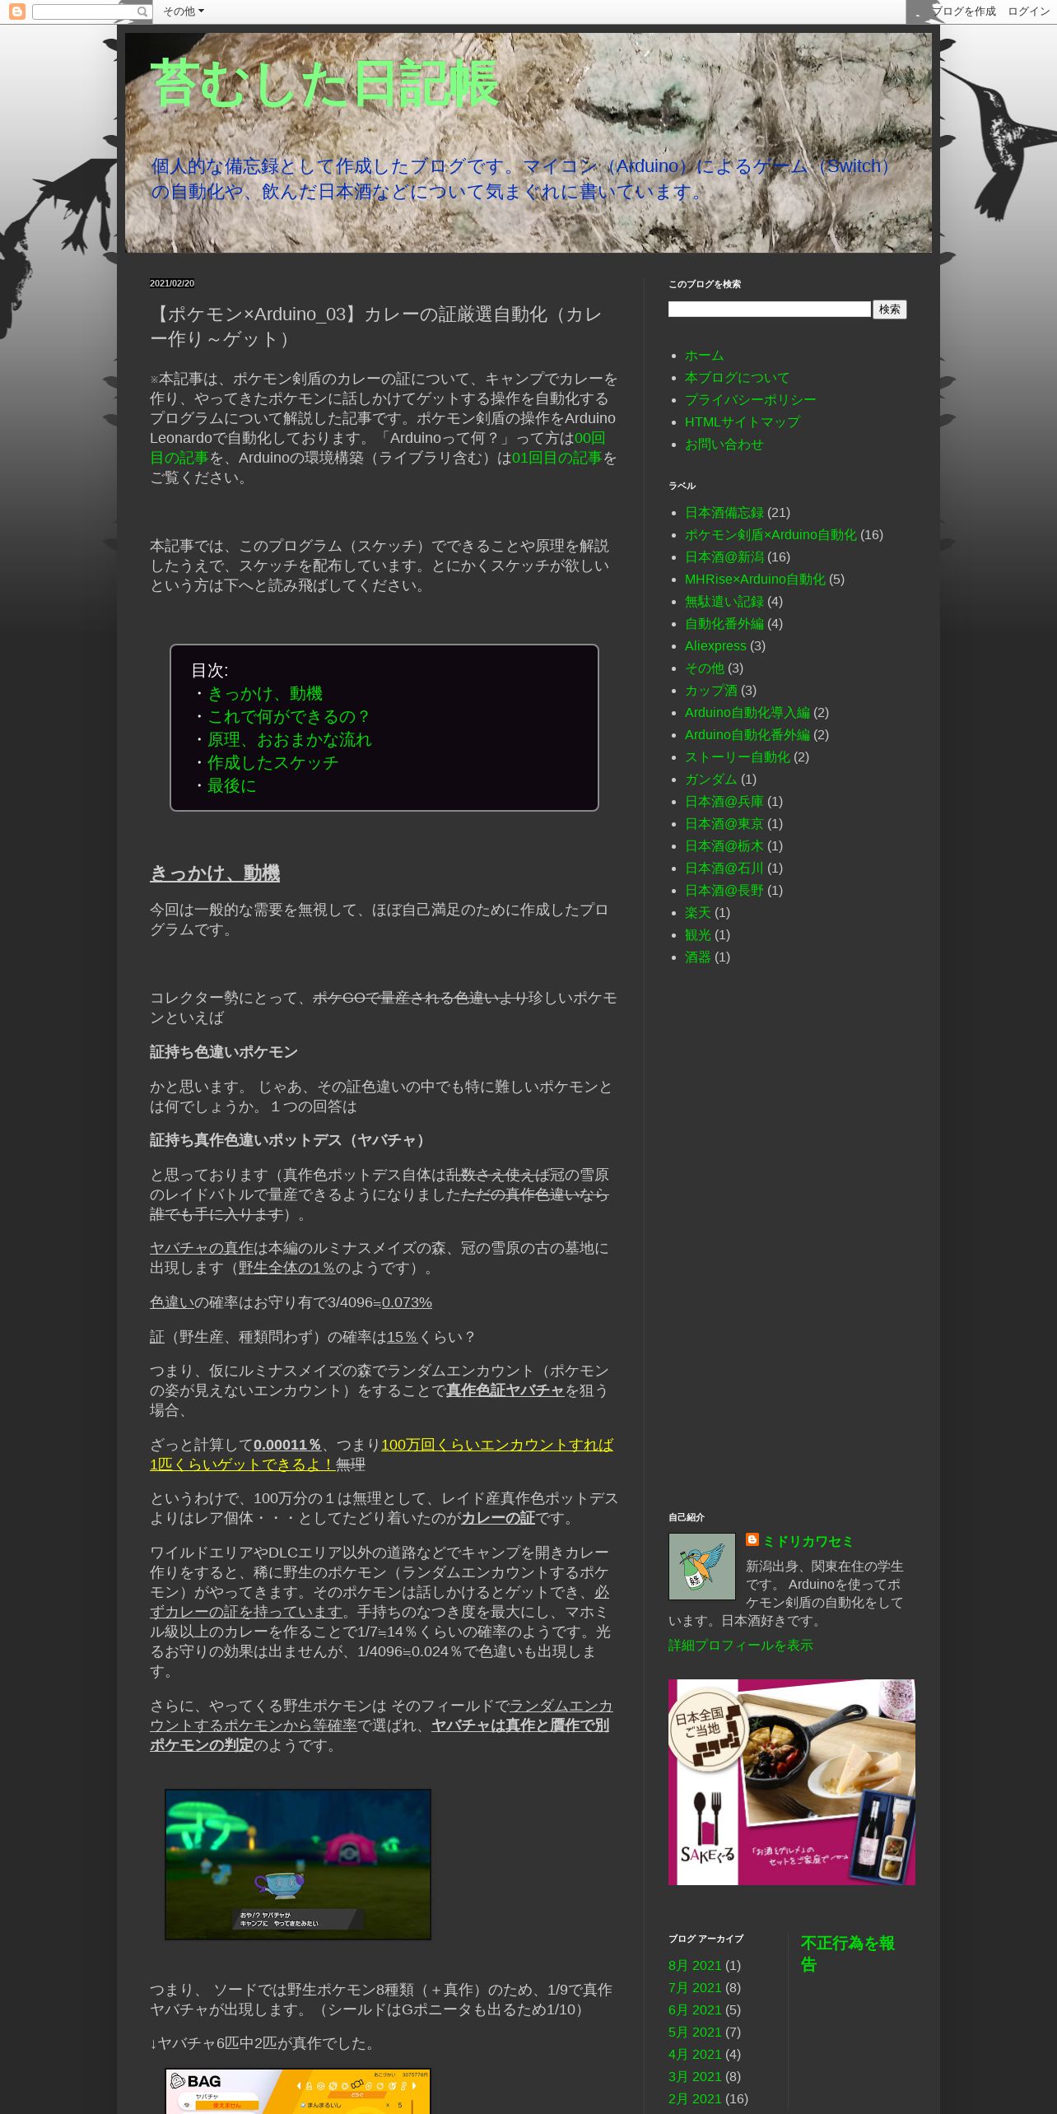1057x2114 pixels.
Task: Select the Aliexpress label
Action: pyautogui.click(x=715, y=646)
